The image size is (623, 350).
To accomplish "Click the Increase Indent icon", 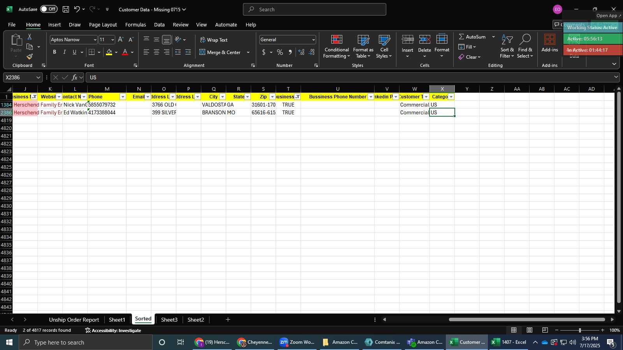I will [x=188, y=52].
